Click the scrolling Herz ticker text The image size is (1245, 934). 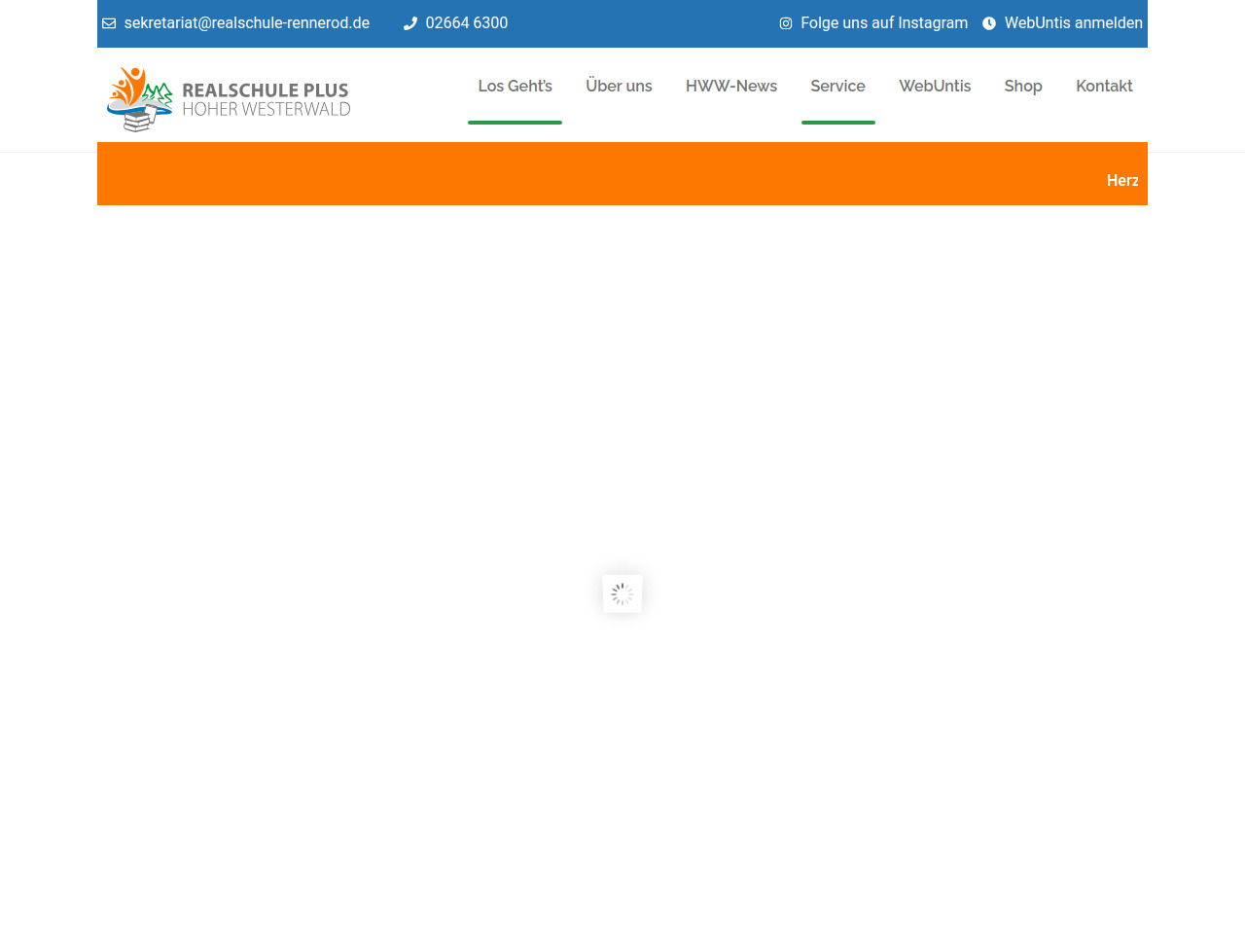pos(1121,181)
